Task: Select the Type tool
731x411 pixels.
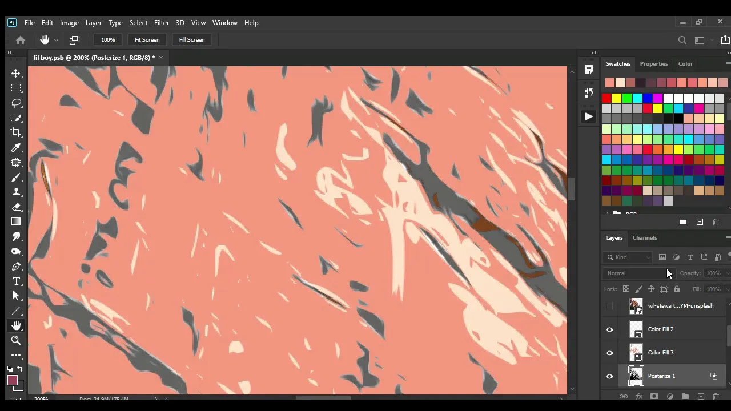Action: coord(16,281)
